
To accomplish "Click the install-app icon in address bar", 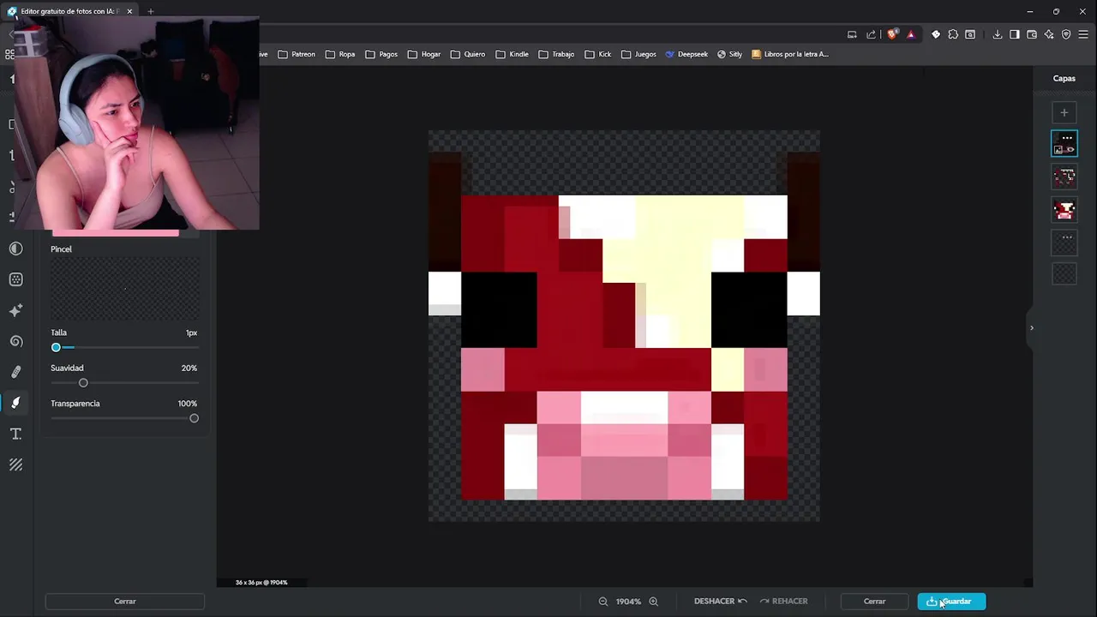I will point(852,34).
